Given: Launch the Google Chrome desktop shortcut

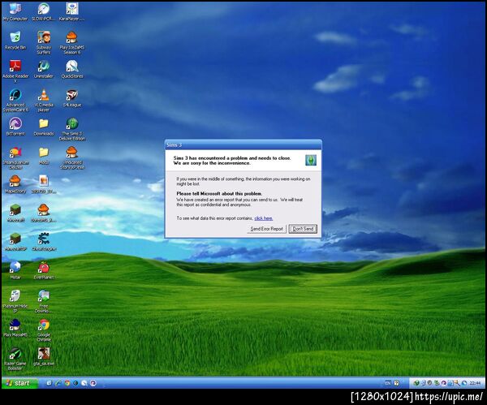Looking at the screenshot, I should (44, 330).
